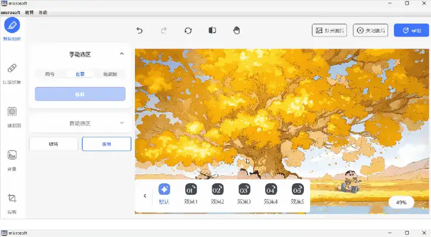
Task: Open the Edit (编辑) menu
Action: tap(29, 13)
